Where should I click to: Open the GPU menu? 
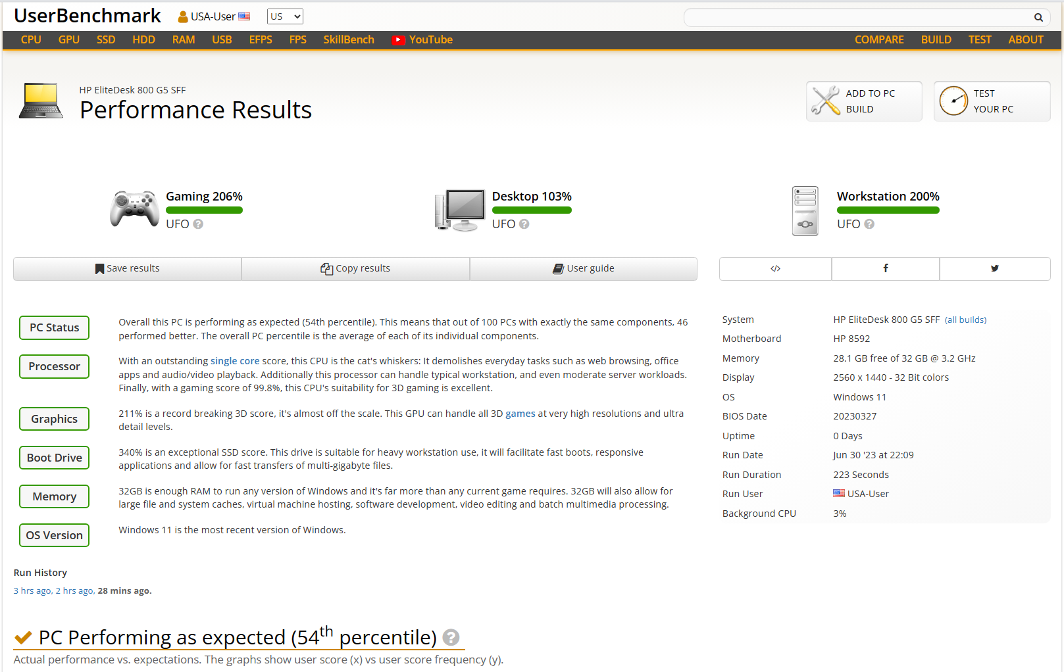click(69, 39)
